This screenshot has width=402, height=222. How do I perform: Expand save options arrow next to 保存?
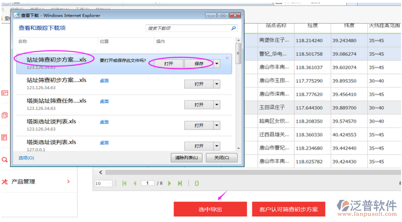point(217,63)
